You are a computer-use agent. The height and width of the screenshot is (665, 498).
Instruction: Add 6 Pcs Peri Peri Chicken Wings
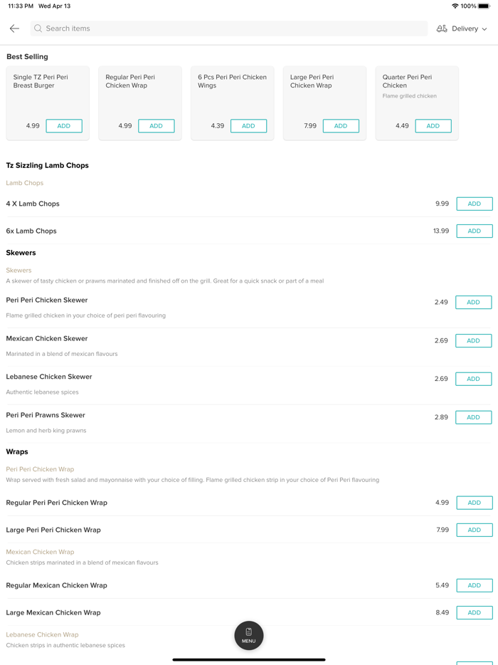tap(248, 126)
